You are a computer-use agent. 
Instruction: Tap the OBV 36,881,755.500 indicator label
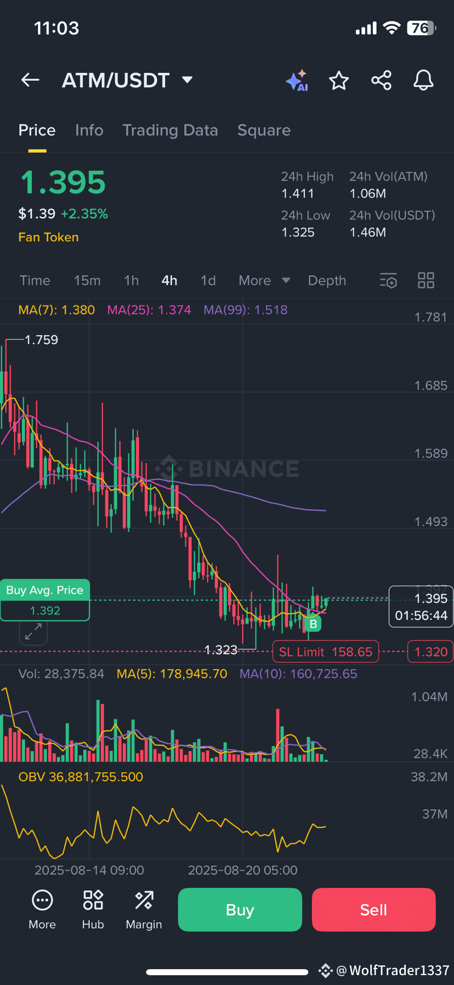click(81, 777)
